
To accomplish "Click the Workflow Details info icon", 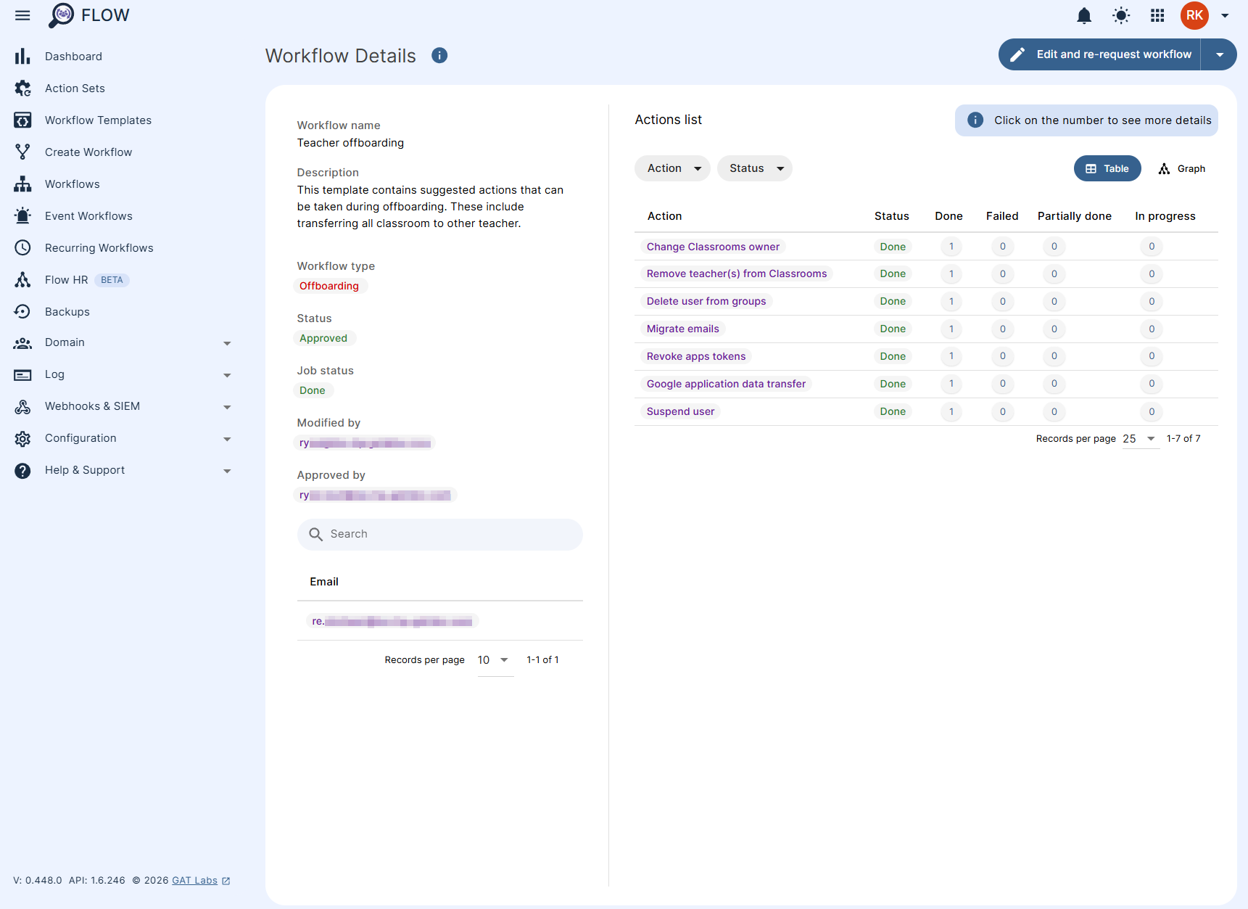I will (x=439, y=55).
